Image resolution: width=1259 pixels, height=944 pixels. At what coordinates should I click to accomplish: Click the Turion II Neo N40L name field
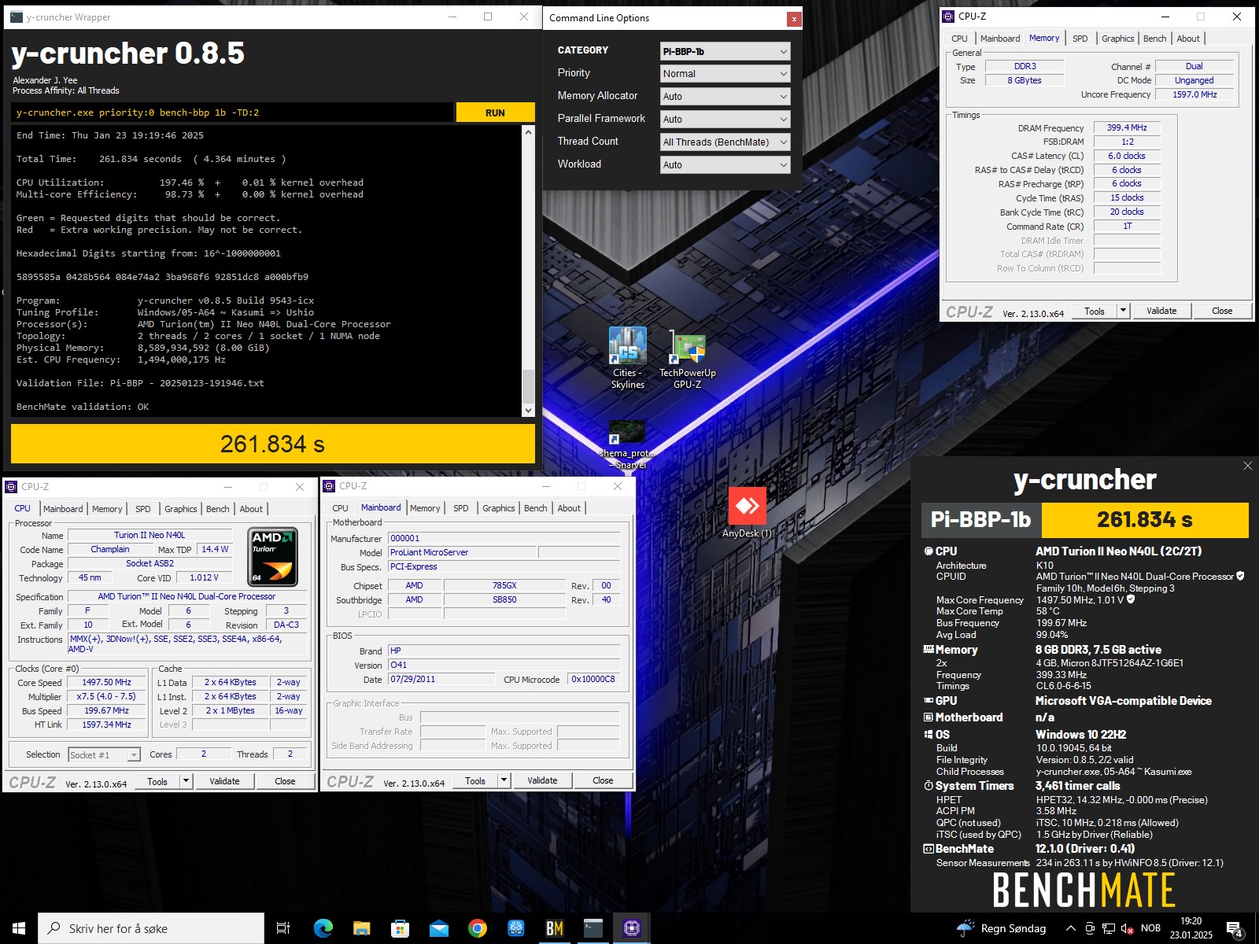tap(150, 535)
